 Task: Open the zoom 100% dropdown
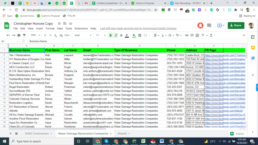pos(35,35)
